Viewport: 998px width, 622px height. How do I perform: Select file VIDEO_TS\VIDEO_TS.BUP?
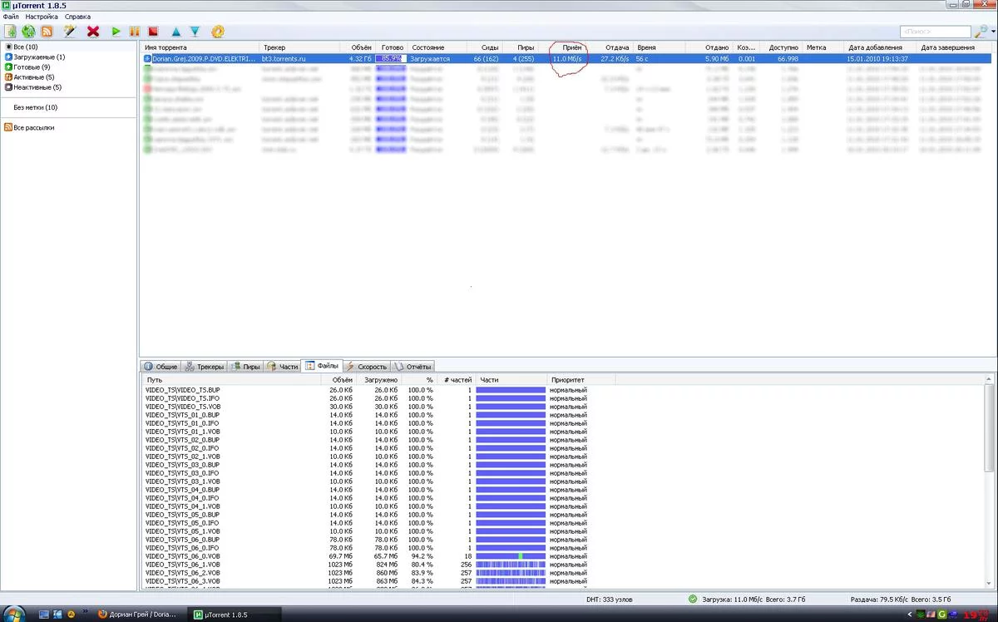coord(183,390)
